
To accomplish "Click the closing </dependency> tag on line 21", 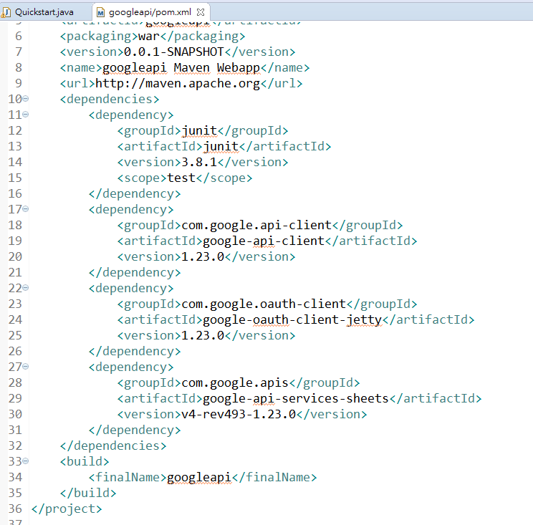I will (135, 272).
